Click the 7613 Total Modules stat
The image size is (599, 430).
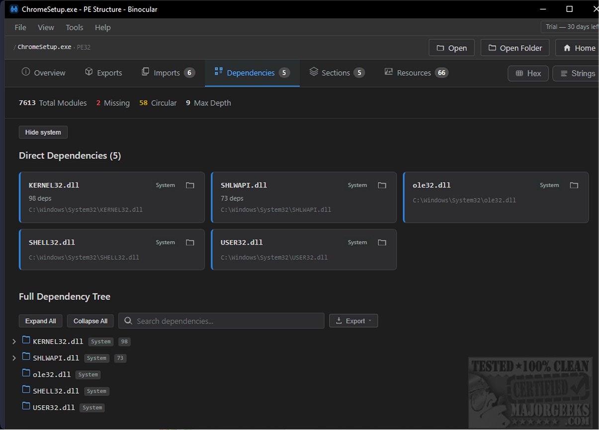(53, 103)
